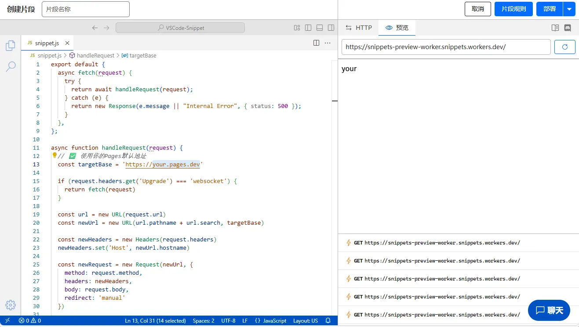Click the refresh preview button
The width and height of the screenshot is (579, 327).
(564, 47)
